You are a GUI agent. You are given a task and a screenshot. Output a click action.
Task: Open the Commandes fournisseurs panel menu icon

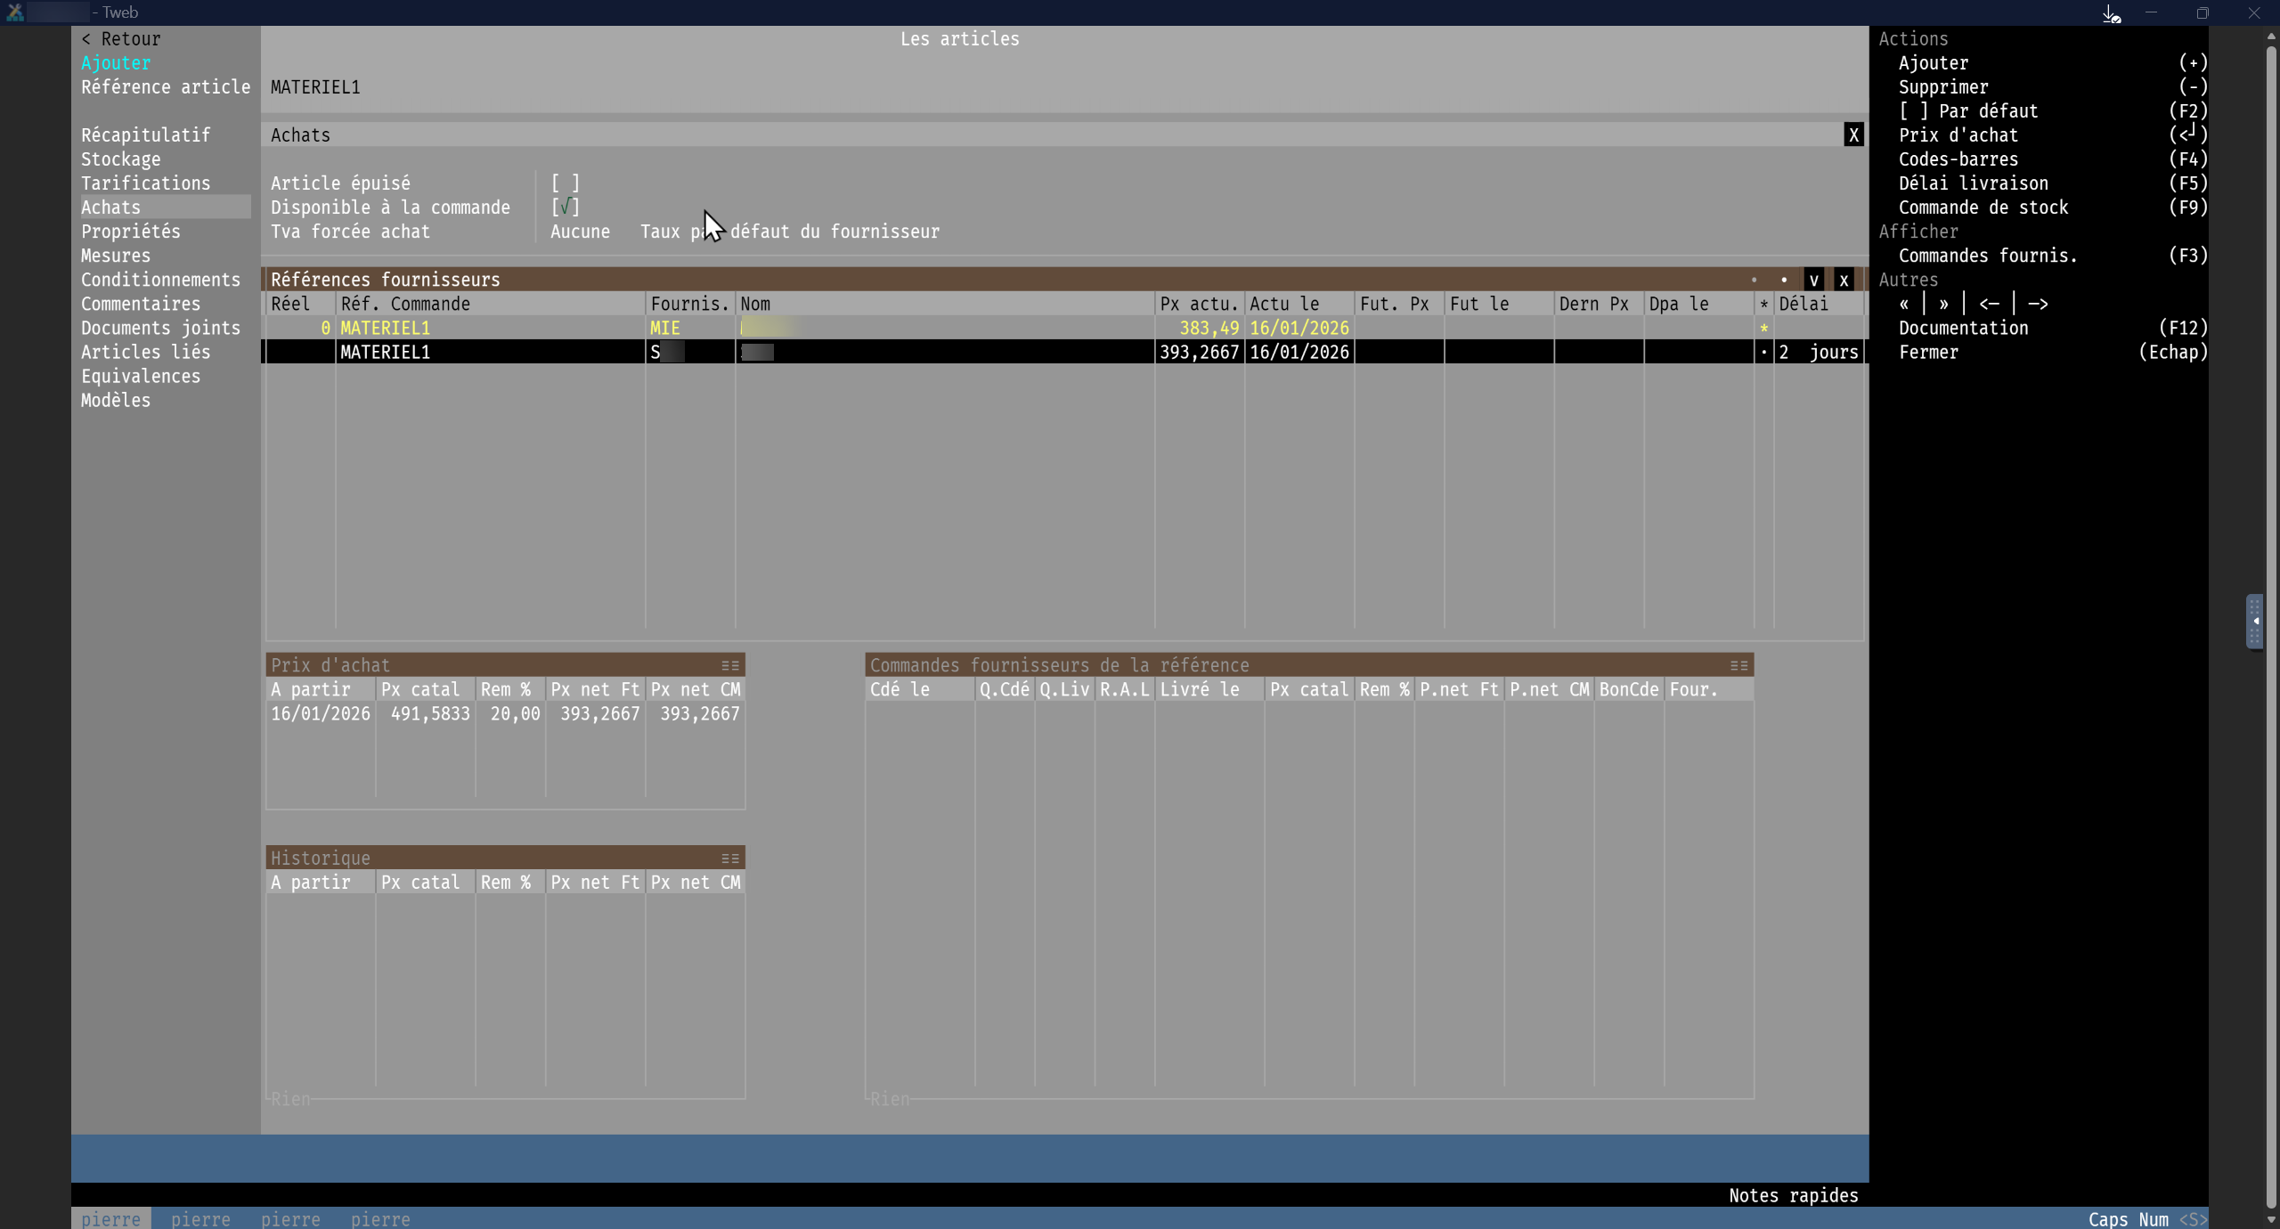click(x=1738, y=665)
